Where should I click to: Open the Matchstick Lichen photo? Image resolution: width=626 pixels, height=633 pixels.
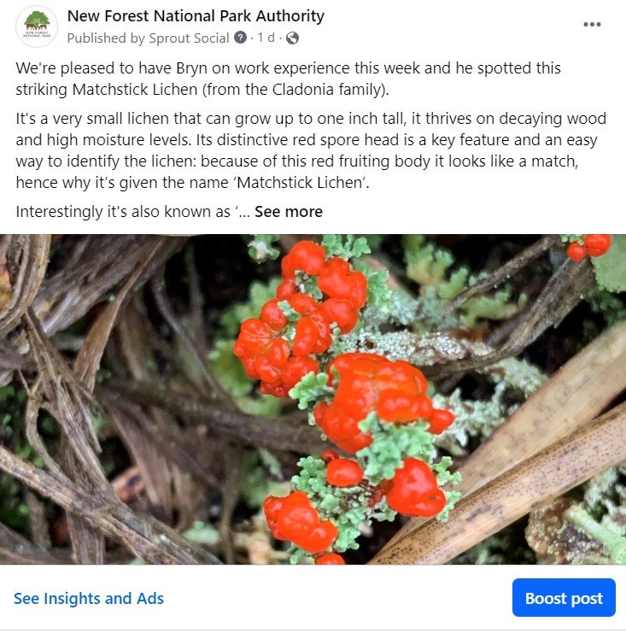click(313, 399)
